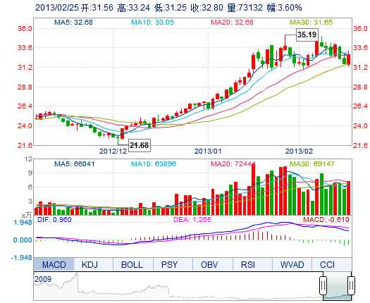Click the 35.19 high price label
This screenshot has height=303, width=370.
point(307,35)
